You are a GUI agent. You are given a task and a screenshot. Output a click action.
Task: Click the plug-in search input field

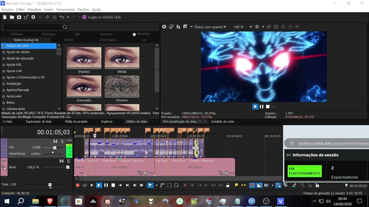[x=33, y=27]
